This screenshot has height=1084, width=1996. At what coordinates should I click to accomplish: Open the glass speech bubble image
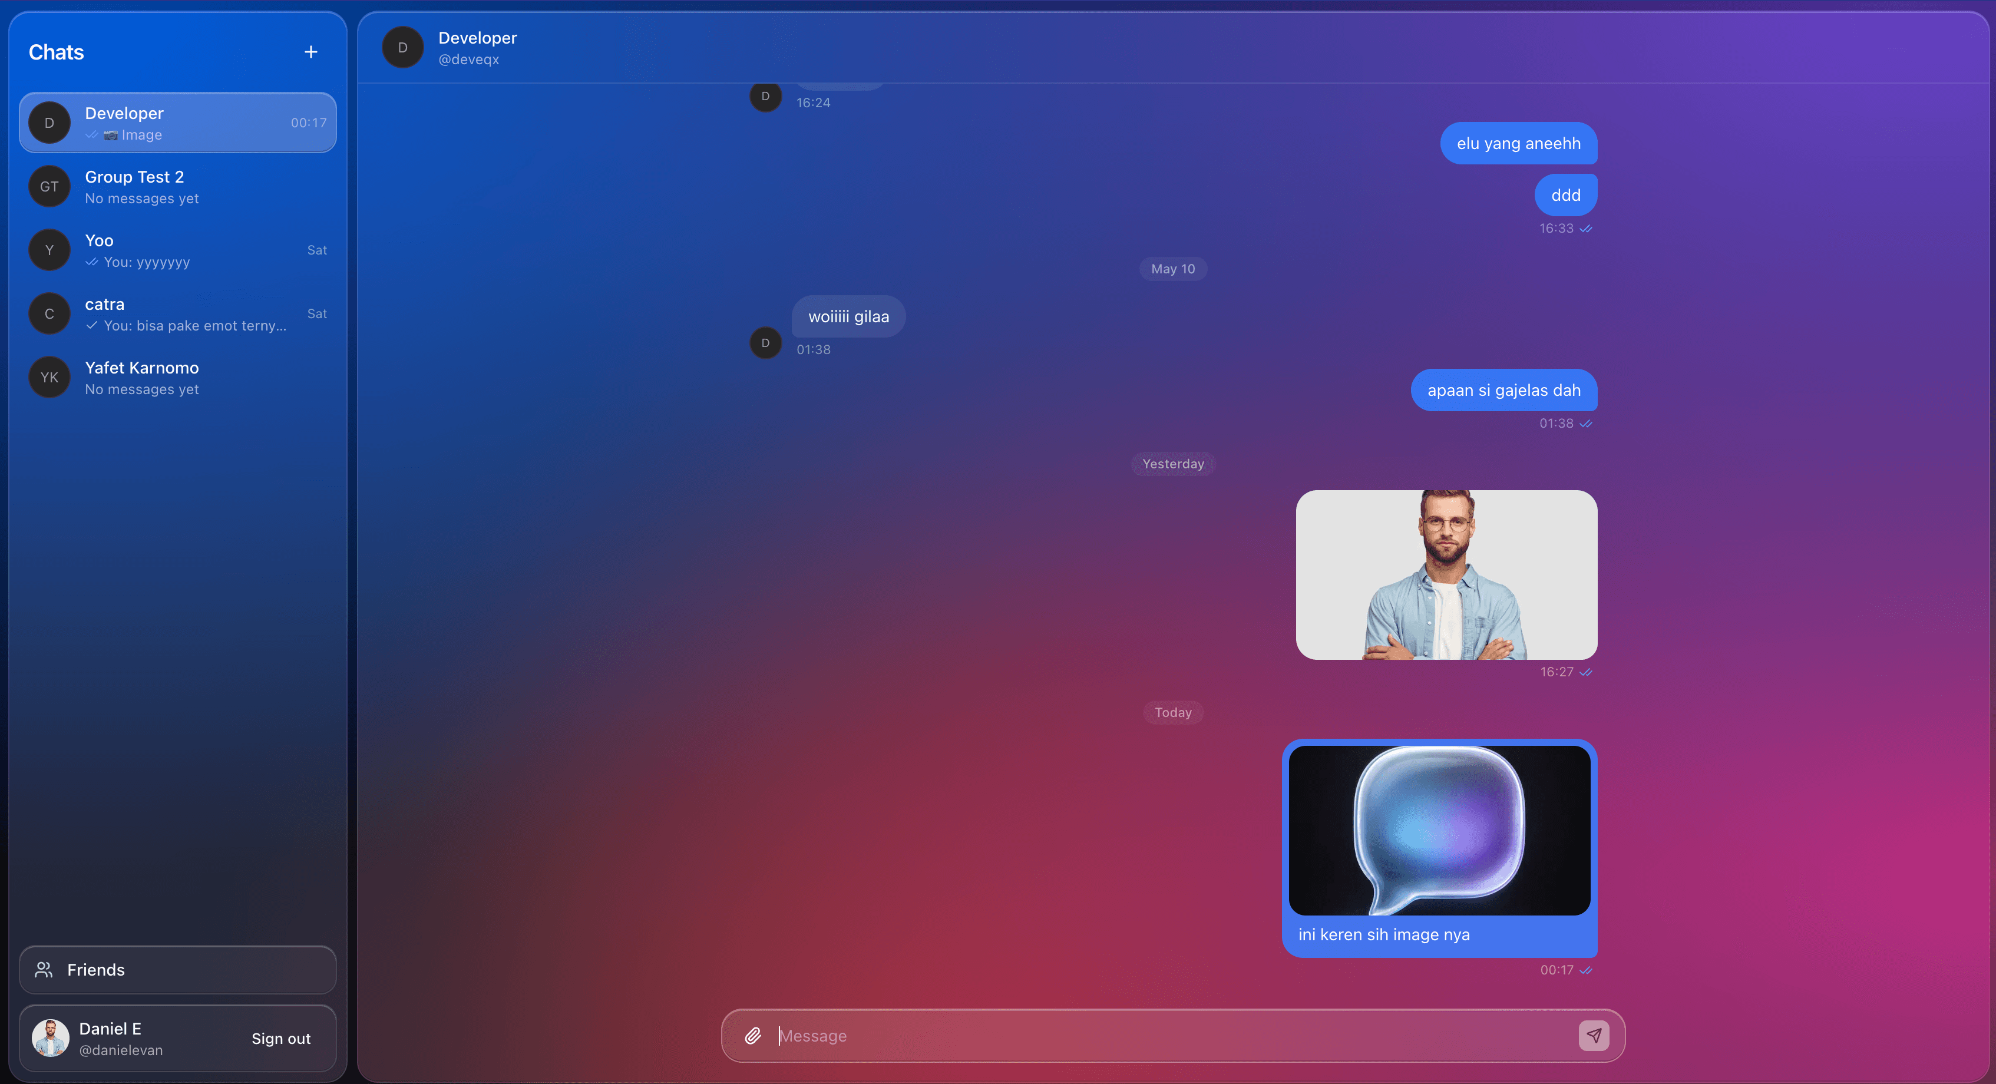tap(1440, 830)
